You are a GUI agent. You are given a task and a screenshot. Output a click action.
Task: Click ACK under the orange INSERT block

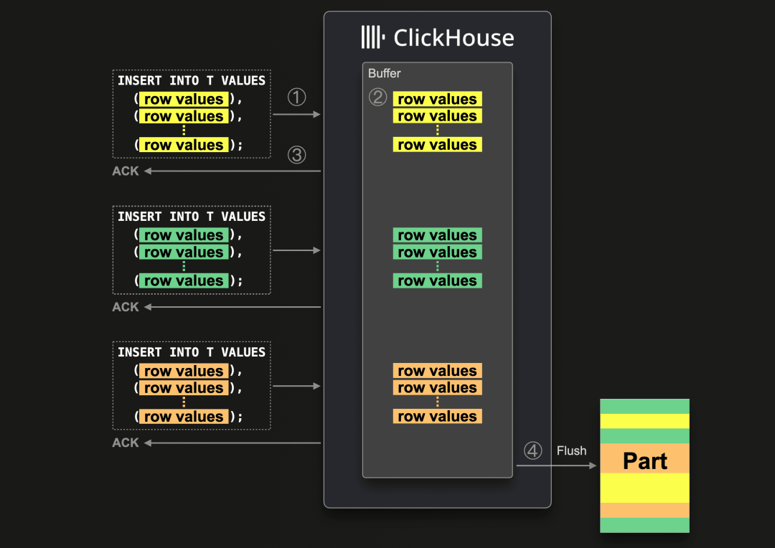[x=126, y=443]
